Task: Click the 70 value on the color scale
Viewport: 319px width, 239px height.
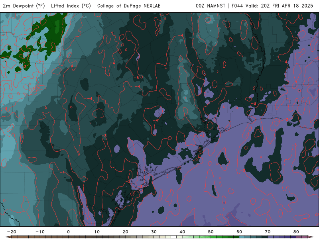Action: 268,232
